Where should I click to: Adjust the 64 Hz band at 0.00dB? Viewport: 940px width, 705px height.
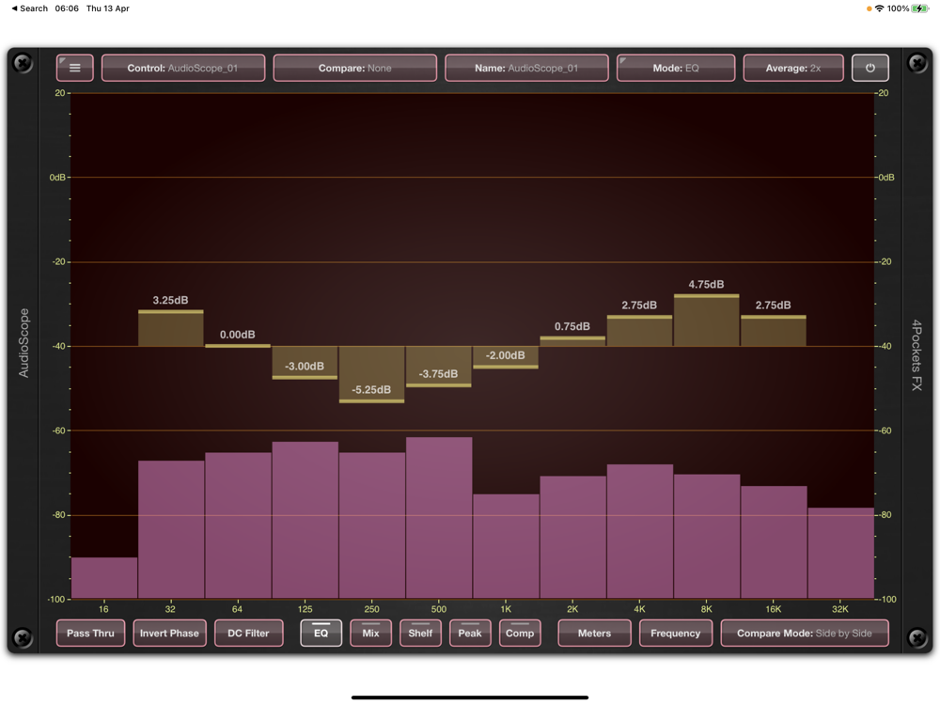coord(238,346)
